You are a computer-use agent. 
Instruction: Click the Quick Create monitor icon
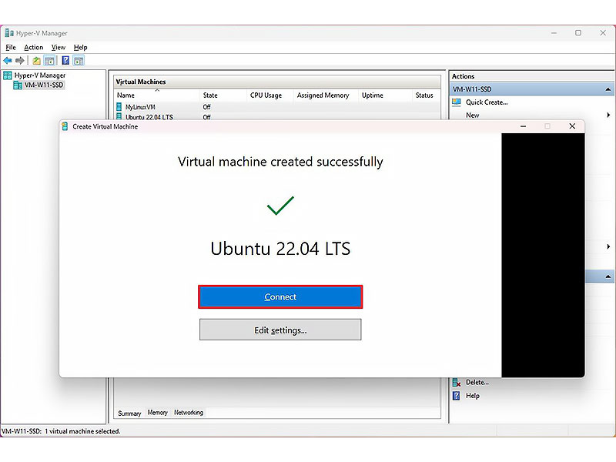click(x=456, y=102)
